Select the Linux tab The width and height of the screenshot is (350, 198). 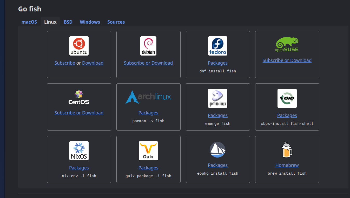click(50, 22)
